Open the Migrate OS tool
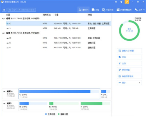This screenshot has height=117, width=146. tap(84, 10)
